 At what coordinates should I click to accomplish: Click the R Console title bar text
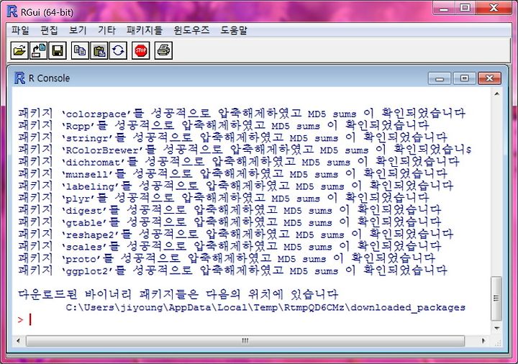coord(49,78)
